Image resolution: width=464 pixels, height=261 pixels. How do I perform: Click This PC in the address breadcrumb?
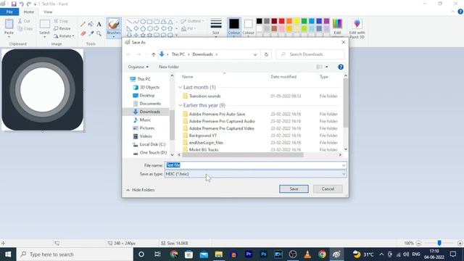tap(178, 54)
